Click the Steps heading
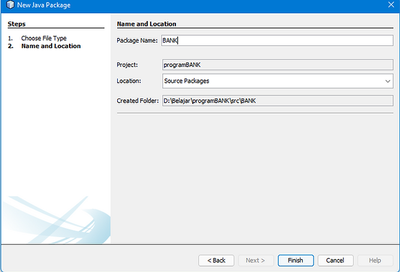 click(x=17, y=24)
